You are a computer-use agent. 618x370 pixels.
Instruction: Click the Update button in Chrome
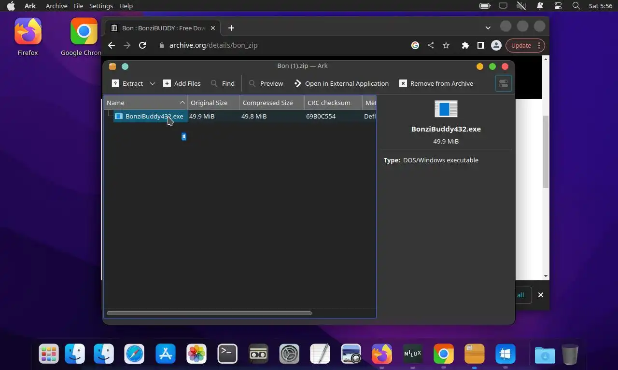(x=525, y=45)
